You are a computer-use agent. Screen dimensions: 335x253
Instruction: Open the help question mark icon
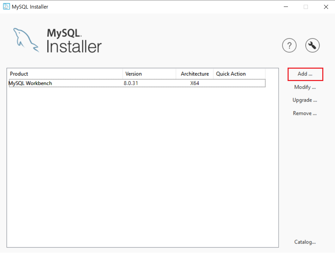(x=289, y=45)
